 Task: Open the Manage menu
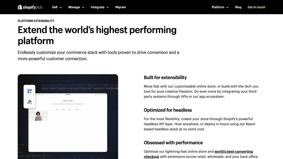74,7
